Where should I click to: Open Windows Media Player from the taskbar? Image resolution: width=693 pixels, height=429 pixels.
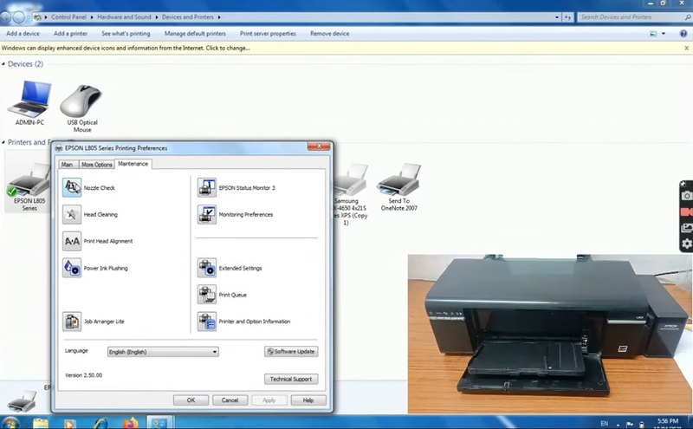69,424
